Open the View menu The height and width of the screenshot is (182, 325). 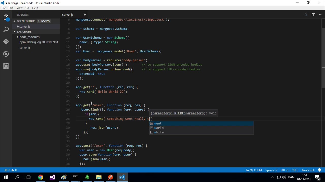coord(19,8)
